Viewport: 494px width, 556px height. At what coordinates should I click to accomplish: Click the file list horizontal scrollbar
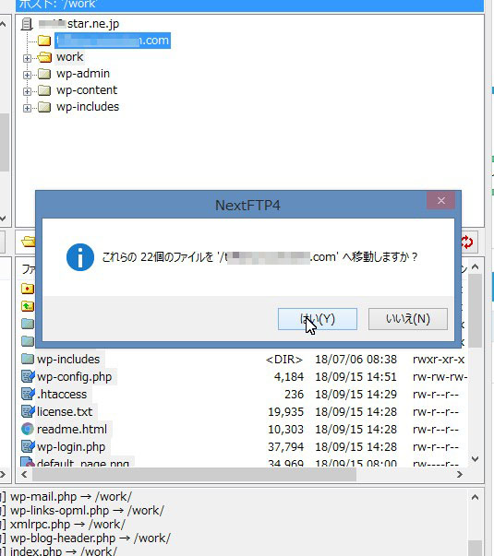click(x=194, y=475)
